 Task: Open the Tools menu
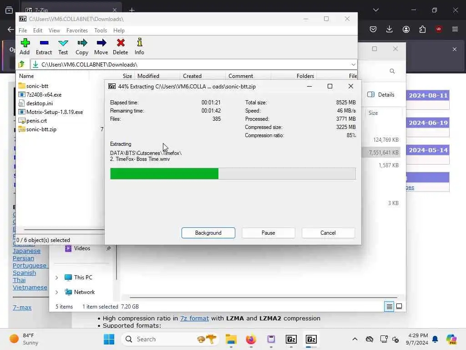pos(101,31)
